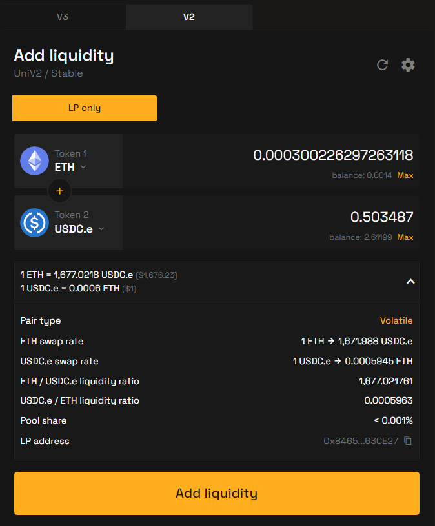This screenshot has height=526, width=435.
Task: Open the ETH token selector dropdown
Action: click(x=70, y=167)
